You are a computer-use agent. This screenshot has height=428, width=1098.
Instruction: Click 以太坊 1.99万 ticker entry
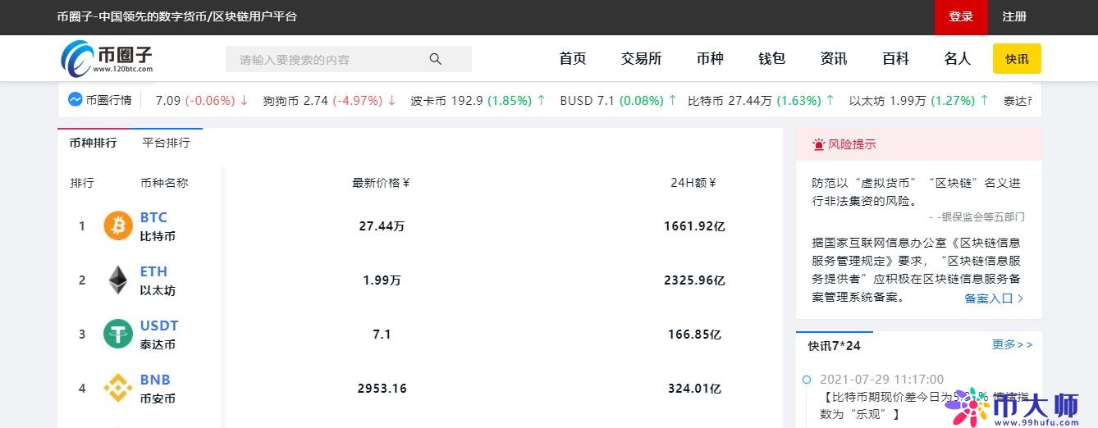pyautogui.click(x=919, y=101)
